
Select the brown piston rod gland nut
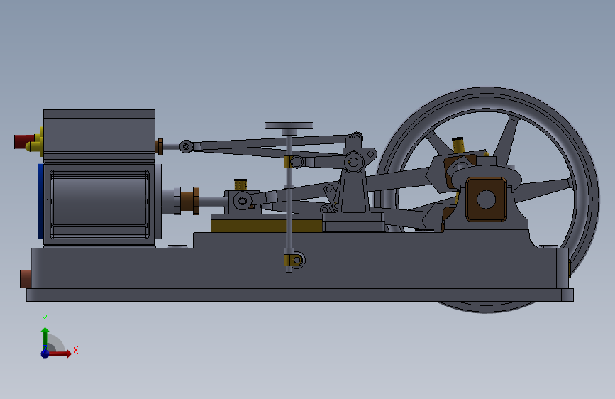coord(190,201)
